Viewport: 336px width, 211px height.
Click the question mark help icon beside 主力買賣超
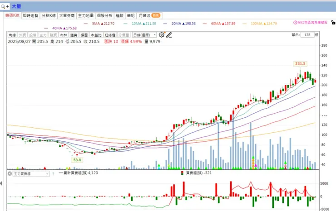(x=53, y=174)
